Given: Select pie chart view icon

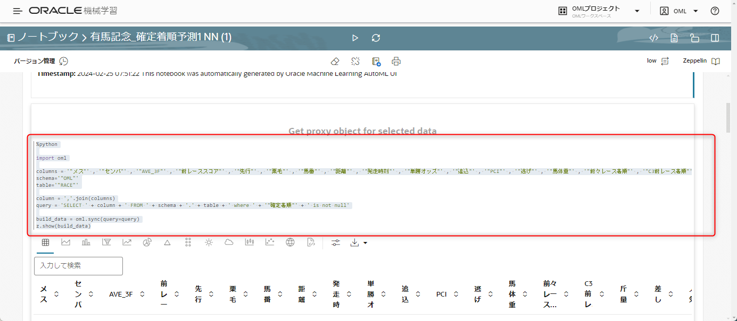Looking at the screenshot, I should tap(147, 242).
